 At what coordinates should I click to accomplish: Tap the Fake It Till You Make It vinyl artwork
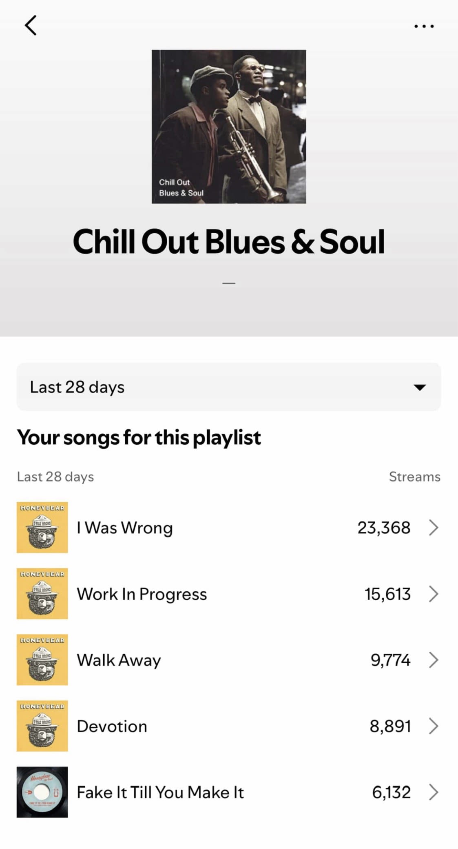pos(42,792)
